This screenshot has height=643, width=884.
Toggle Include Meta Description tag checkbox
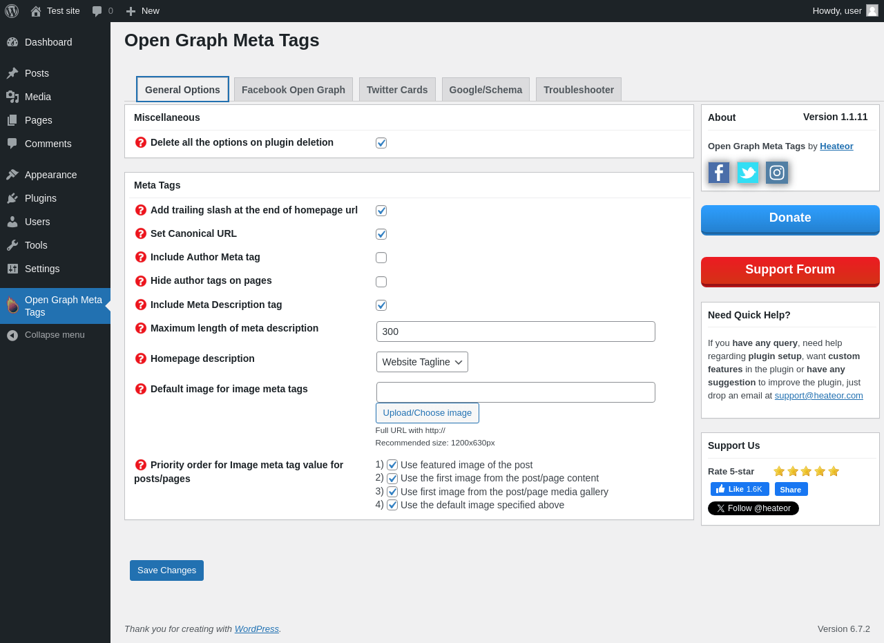click(x=381, y=305)
